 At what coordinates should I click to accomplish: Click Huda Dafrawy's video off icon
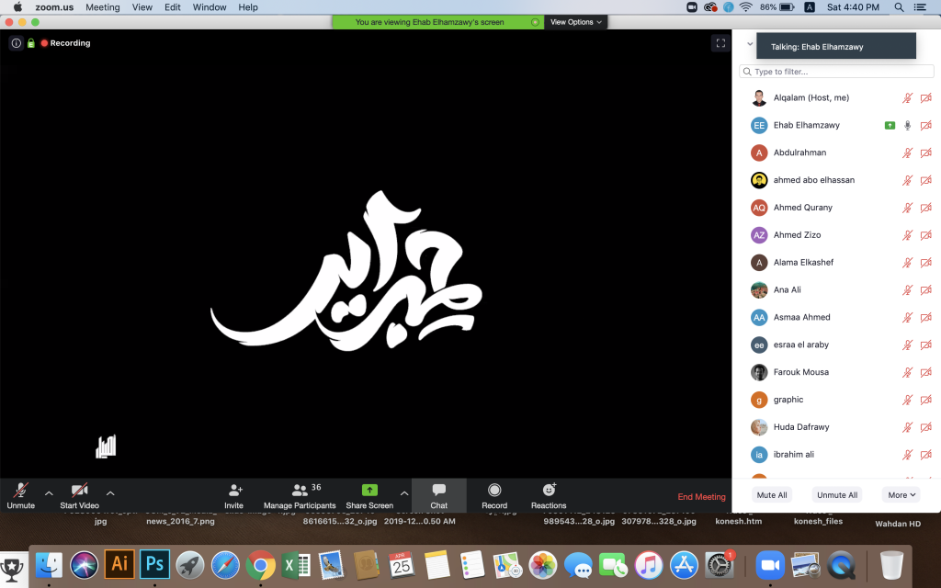(x=926, y=427)
